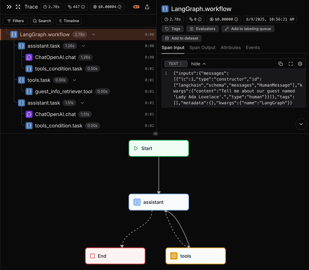Click the $0.00000 cost badge in details
Image resolution: width=309 pixels, height=270 pixels.
pyautogui.click(x=224, y=19)
